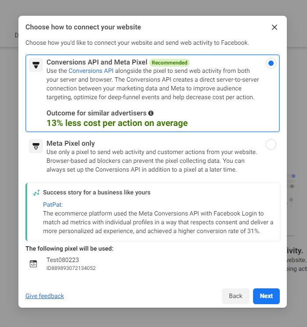Click 'Success story for a business like yours'
The width and height of the screenshot is (307, 327).
tap(97, 193)
